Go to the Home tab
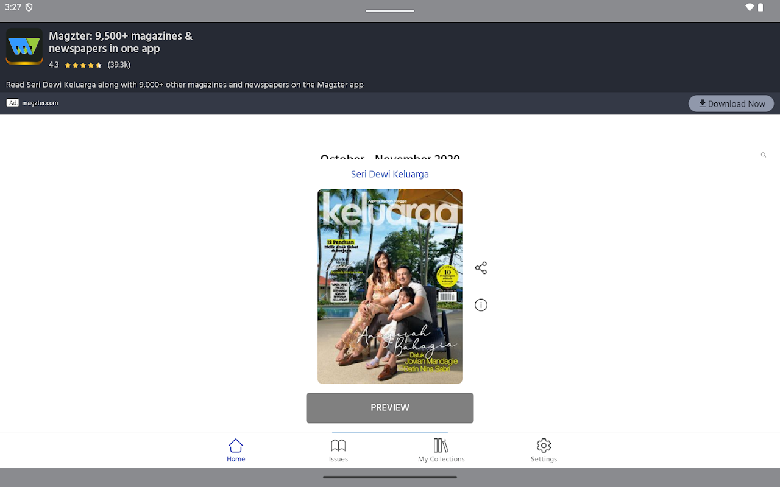 click(236, 450)
